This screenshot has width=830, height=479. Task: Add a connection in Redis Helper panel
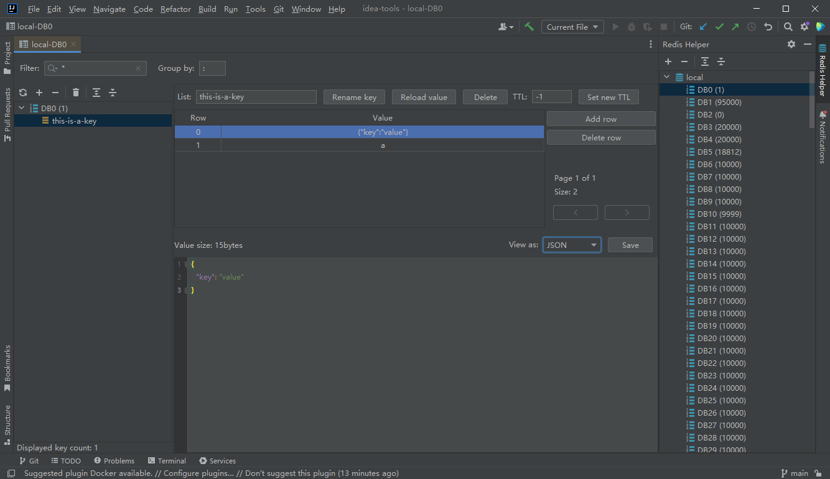(668, 62)
